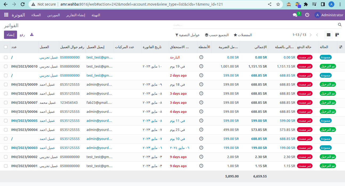Open the Administrator user menu

(x=329, y=15)
